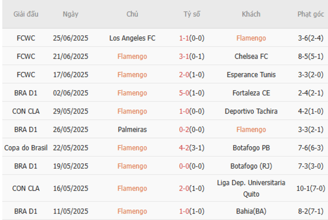The image size is (328, 220).
Task: Click the Los Angeles FC home team link
Action: [x=132, y=38]
